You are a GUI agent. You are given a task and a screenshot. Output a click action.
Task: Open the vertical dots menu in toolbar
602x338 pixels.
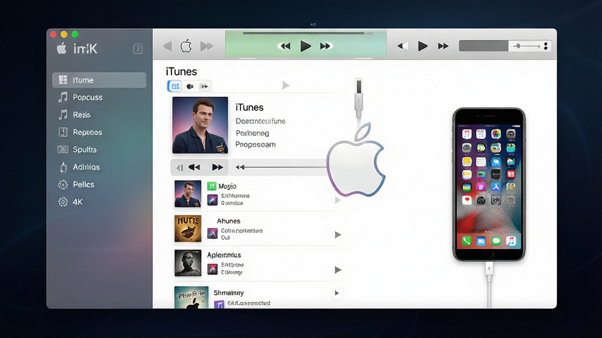coord(546,46)
